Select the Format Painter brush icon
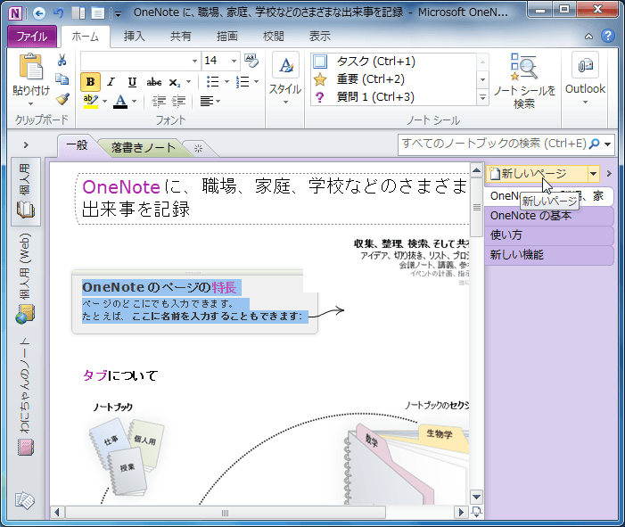The height and width of the screenshot is (527, 625). (x=62, y=99)
